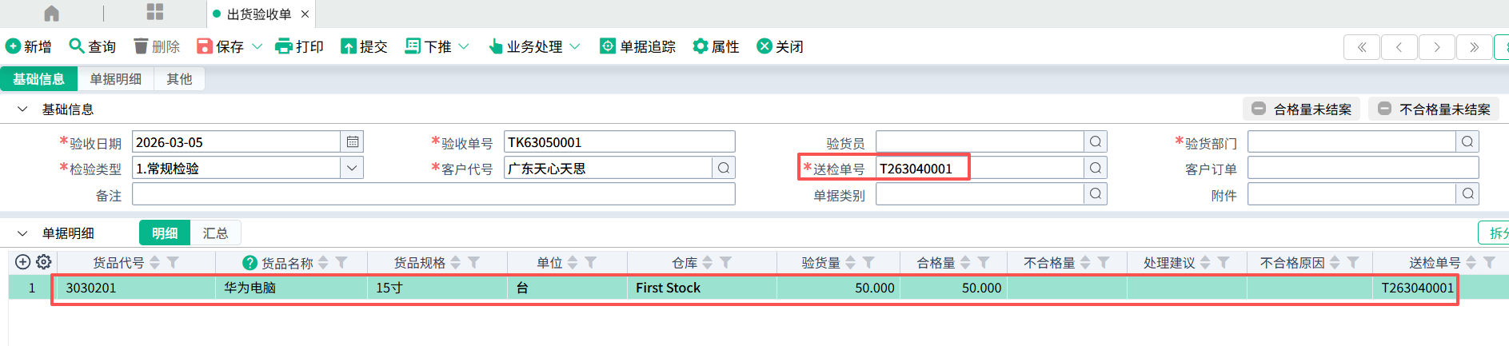
Task: Switch to the 汇总 summary tab
Action: (x=215, y=233)
